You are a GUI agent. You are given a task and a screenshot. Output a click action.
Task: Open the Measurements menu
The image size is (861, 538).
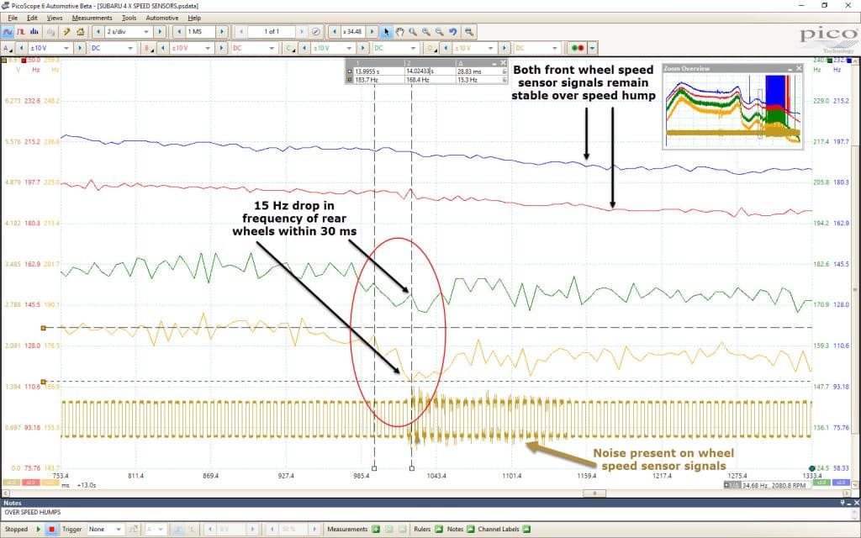point(92,18)
